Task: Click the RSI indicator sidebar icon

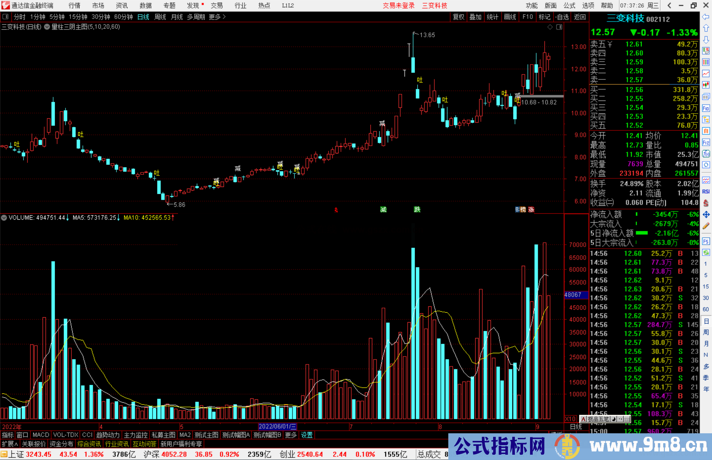Action: point(706,192)
